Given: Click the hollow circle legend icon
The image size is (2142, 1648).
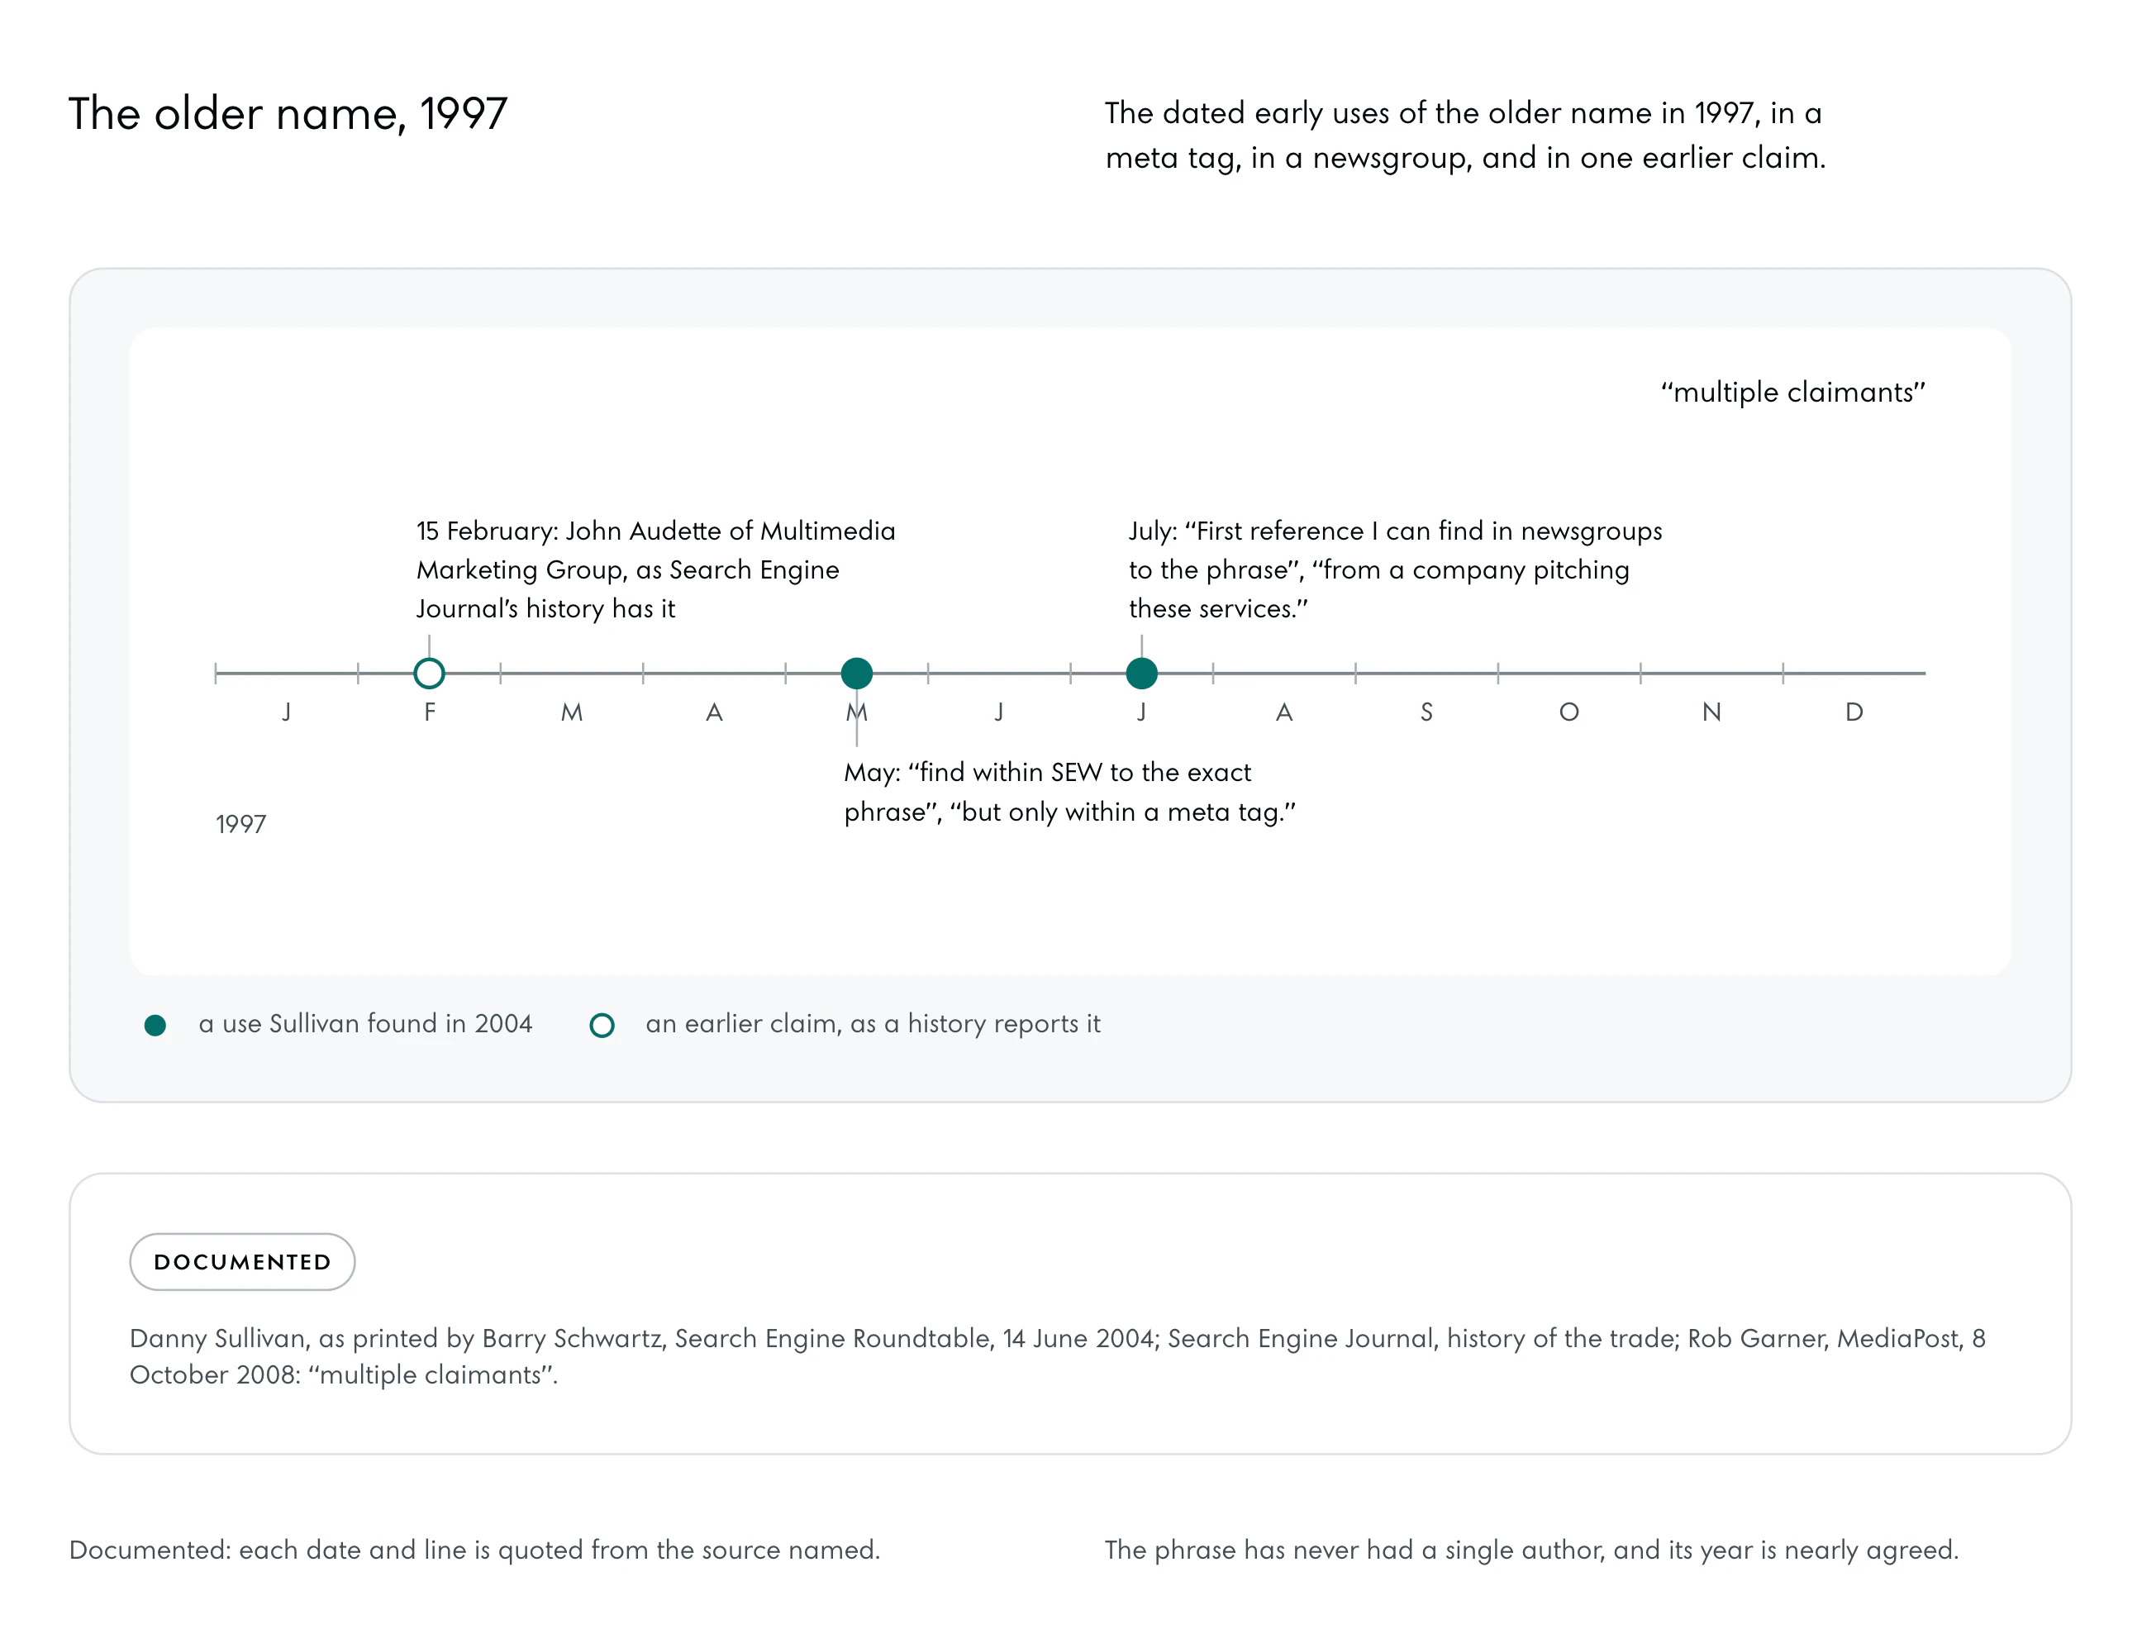Looking at the screenshot, I should pyautogui.click(x=602, y=1025).
